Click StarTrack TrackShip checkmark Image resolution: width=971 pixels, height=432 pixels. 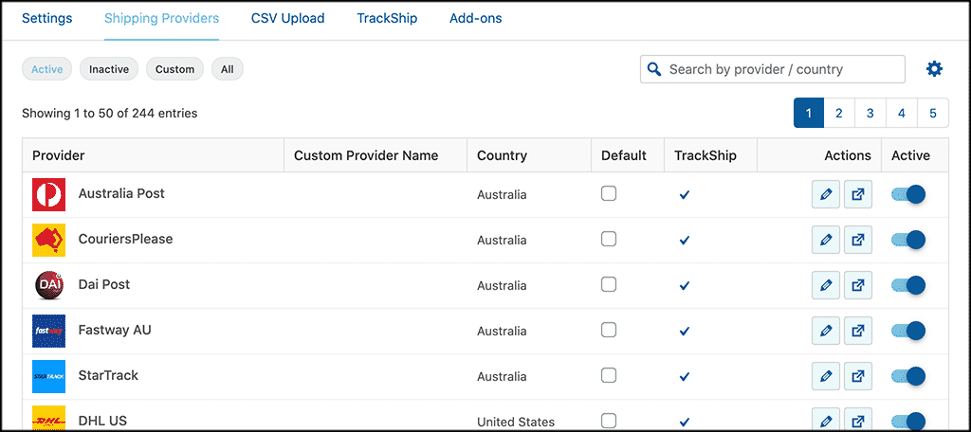click(685, 376)
